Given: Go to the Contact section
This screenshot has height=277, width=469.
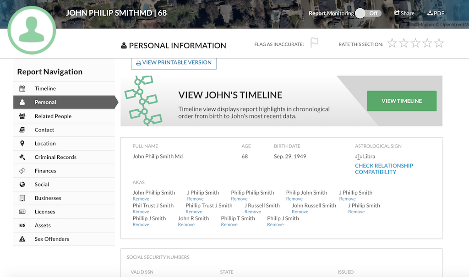Looking at the screenshot, I should click(x=64, y=130).
